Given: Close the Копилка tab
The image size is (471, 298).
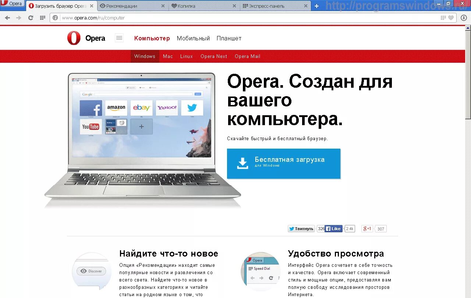Looking at the screenshot, I should 234,6.
